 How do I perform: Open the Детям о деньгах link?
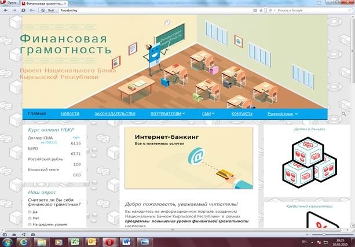(x=309, y=129)
